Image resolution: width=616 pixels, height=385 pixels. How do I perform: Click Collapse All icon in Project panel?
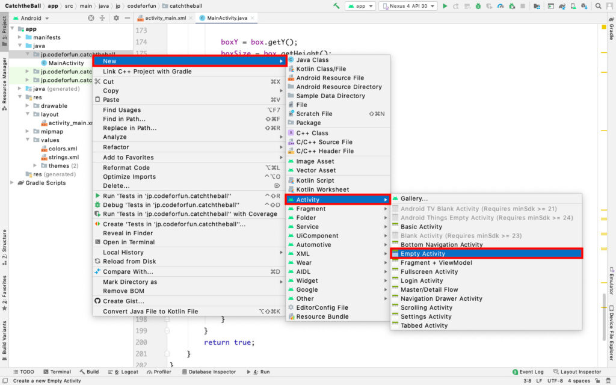(102, 18)
